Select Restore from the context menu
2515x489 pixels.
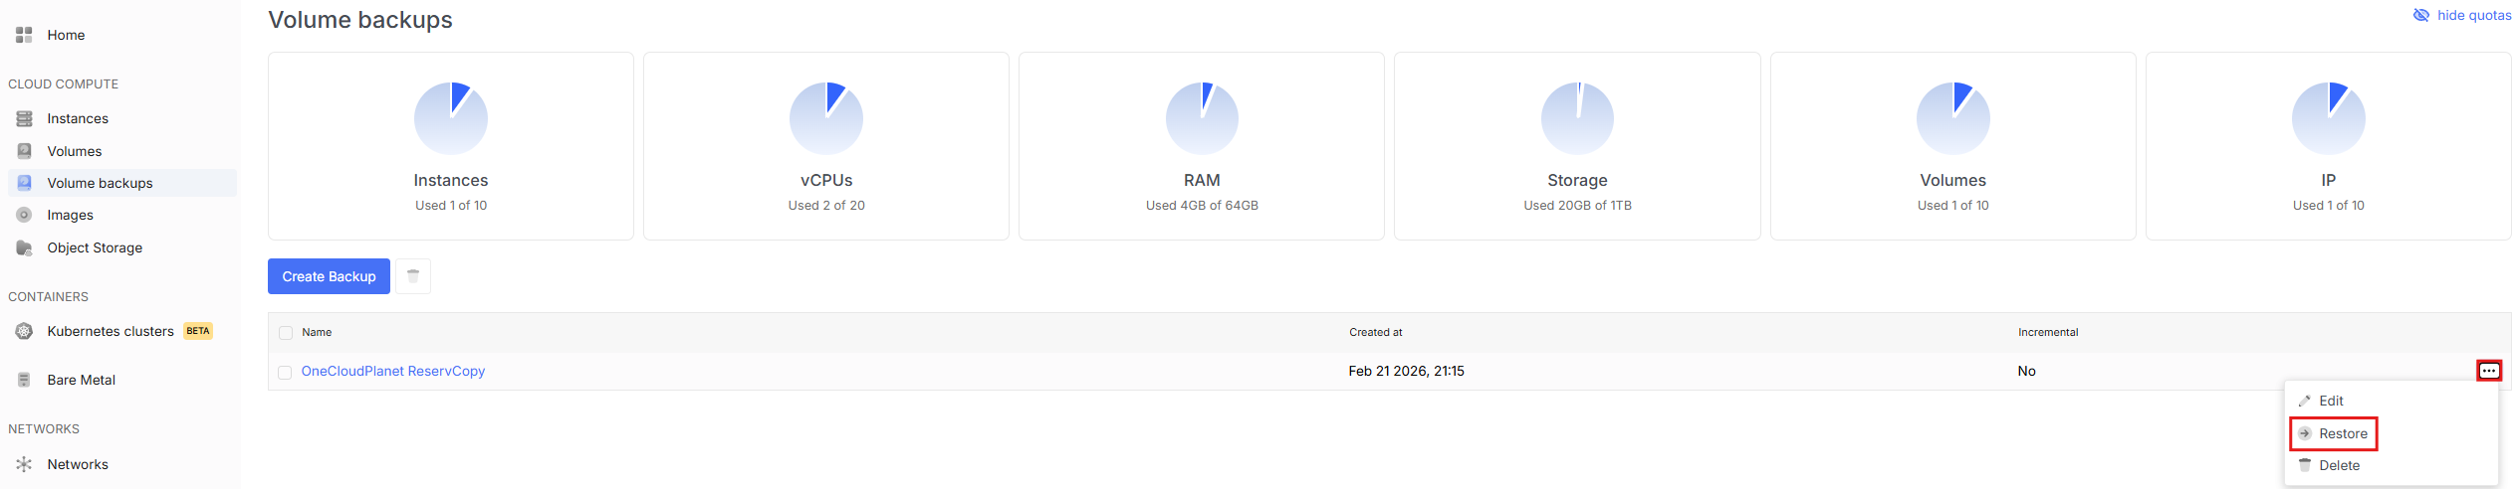tap(2342, 433)
